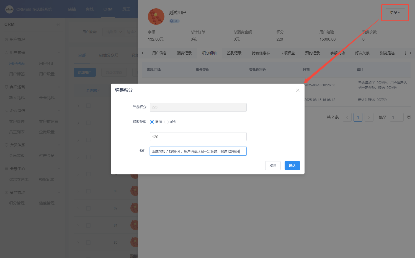Select the 增加 radio option
Image resolution: width=415 pixels, height=258 pixels.
pyautogui.click(x=152, y=122)
